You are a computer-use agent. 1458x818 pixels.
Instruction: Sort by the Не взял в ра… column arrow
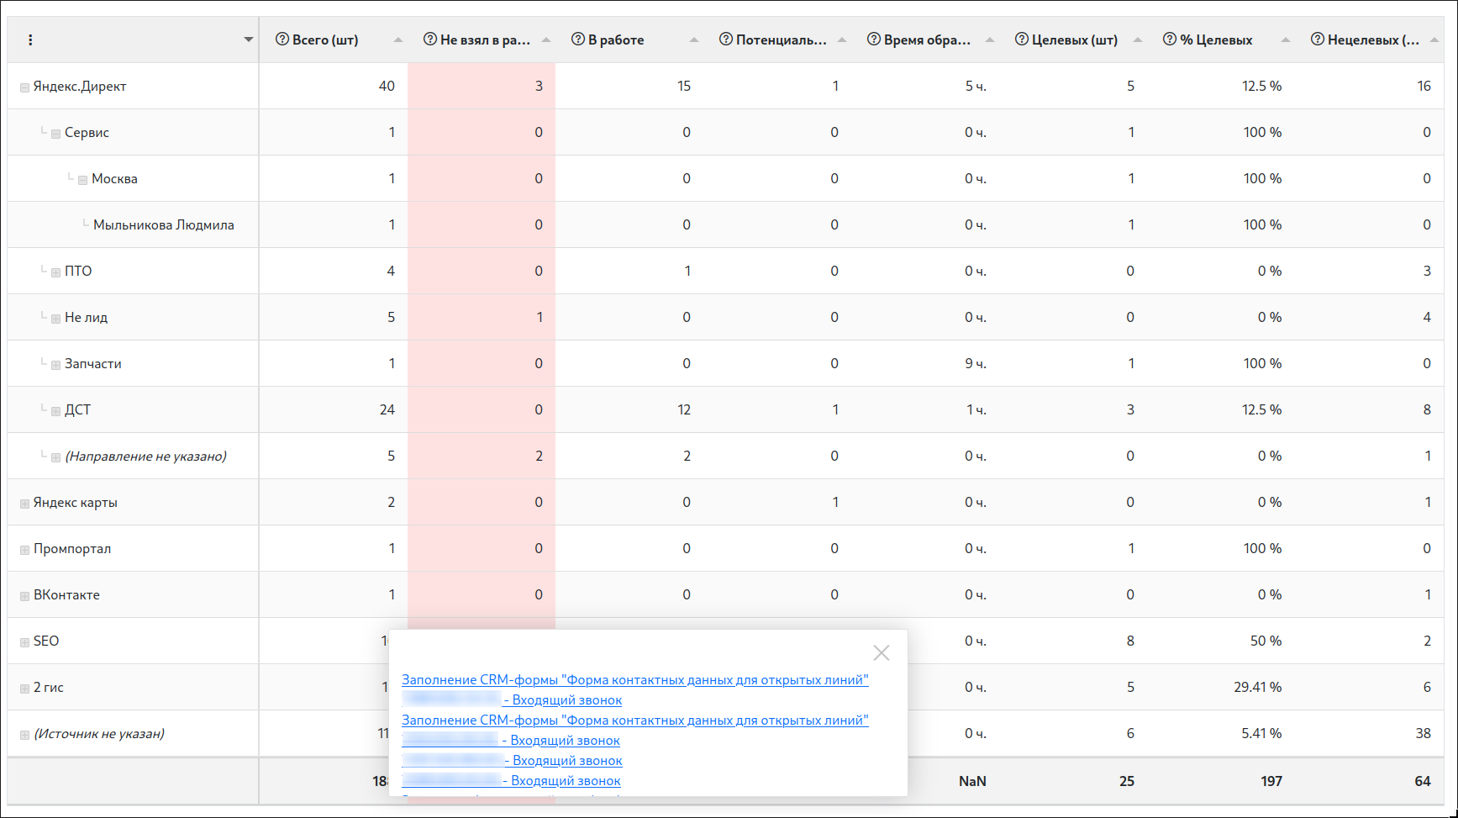[546, 40]
